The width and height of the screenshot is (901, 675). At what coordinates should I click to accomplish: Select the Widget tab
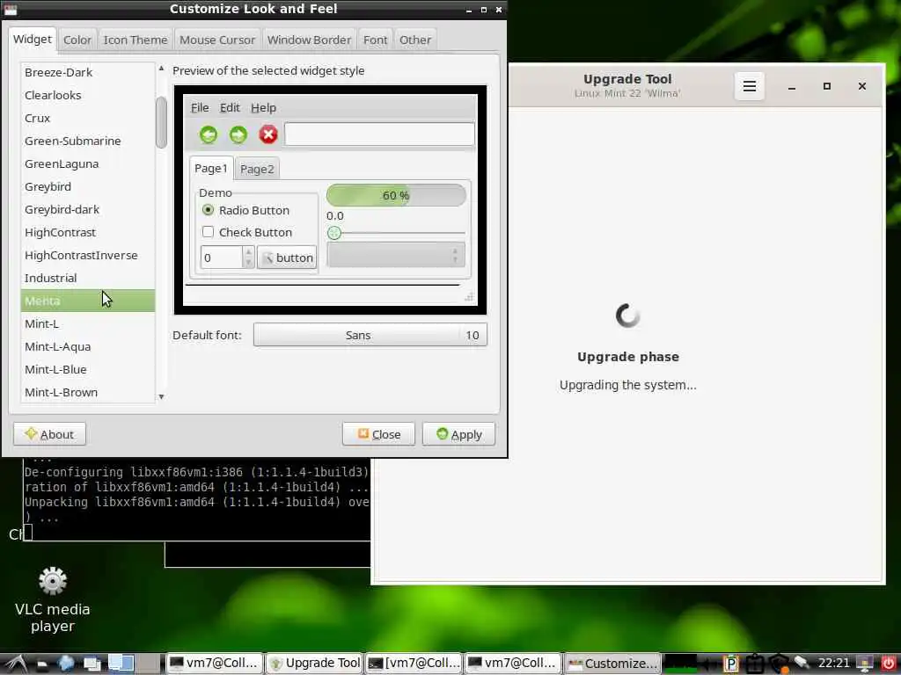coord(33,39)
